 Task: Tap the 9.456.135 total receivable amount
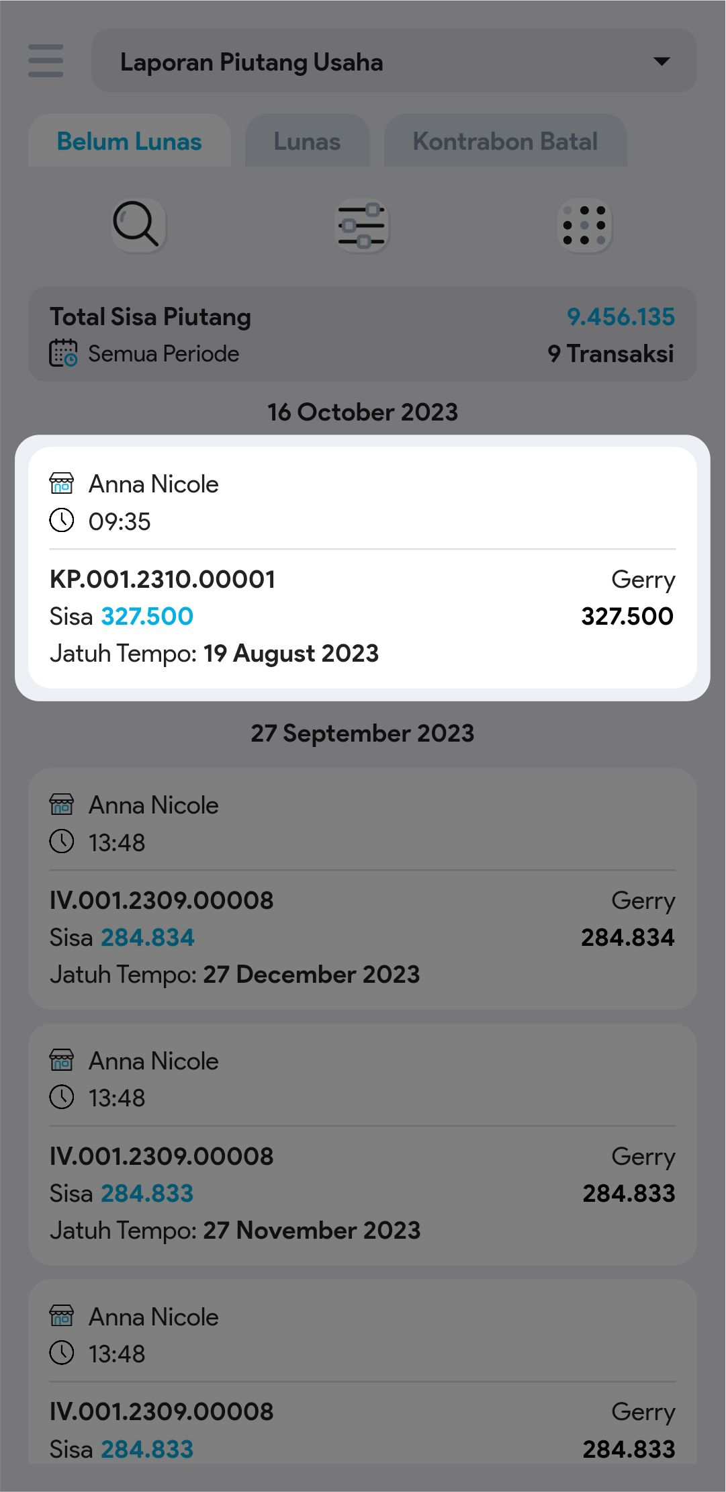click(x=621, y=316)
